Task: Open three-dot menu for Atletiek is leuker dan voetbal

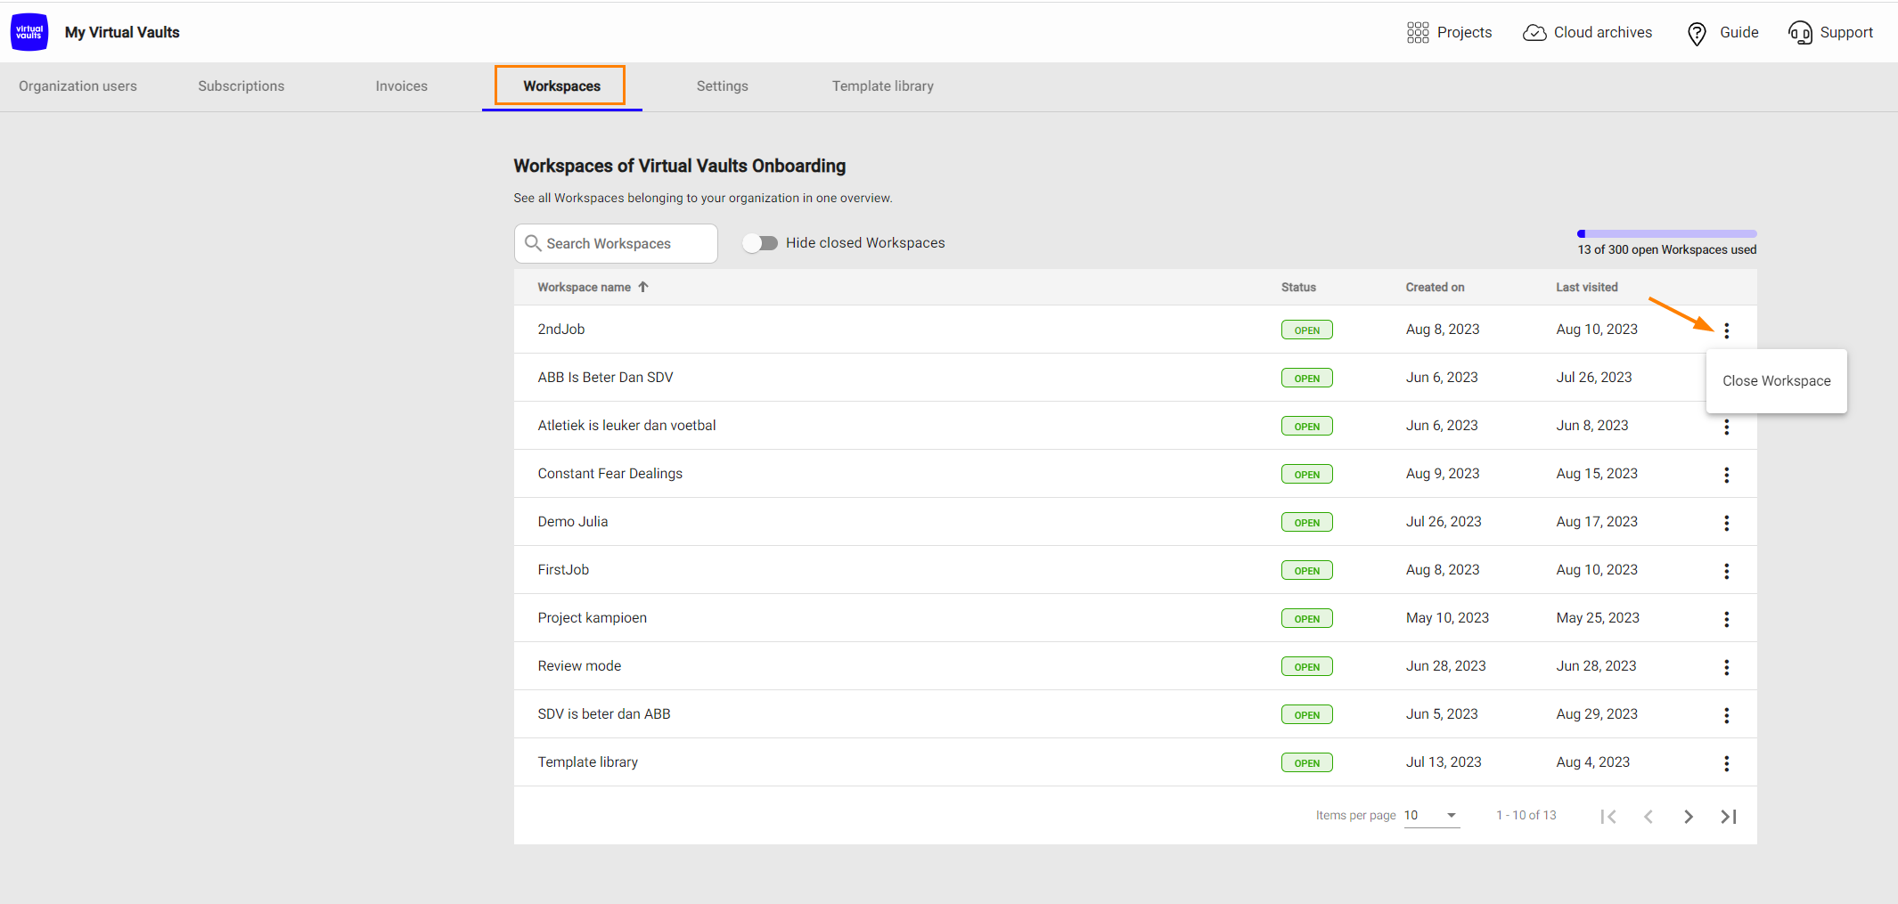Action: [1727, 427]
